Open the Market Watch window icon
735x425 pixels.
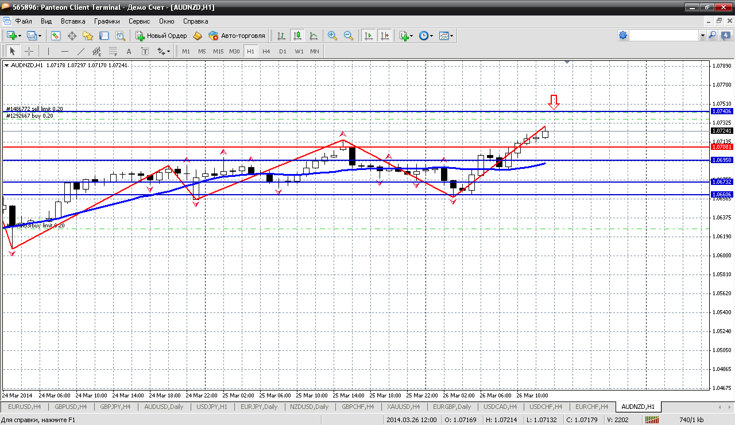click(x=56, y=36)
